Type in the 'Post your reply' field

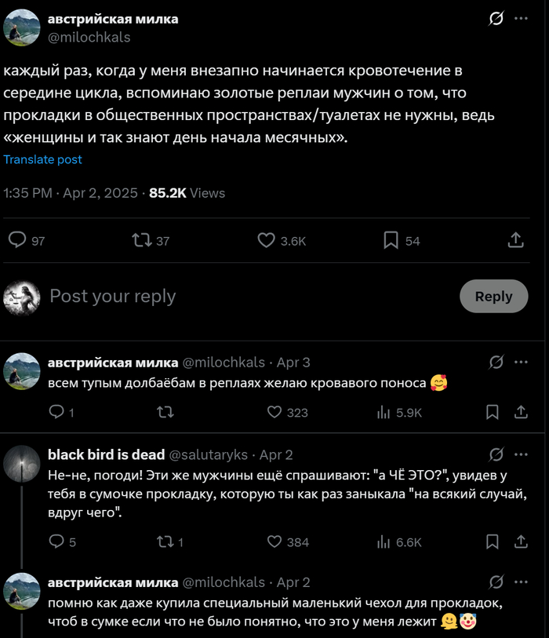click(235, 296)
